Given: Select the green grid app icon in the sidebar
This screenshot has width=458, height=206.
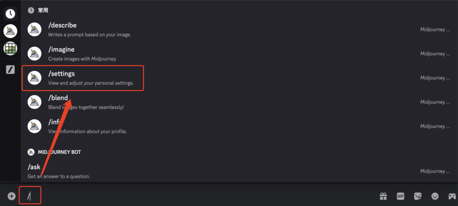Looking at the screenshot, I should [10, 48].
